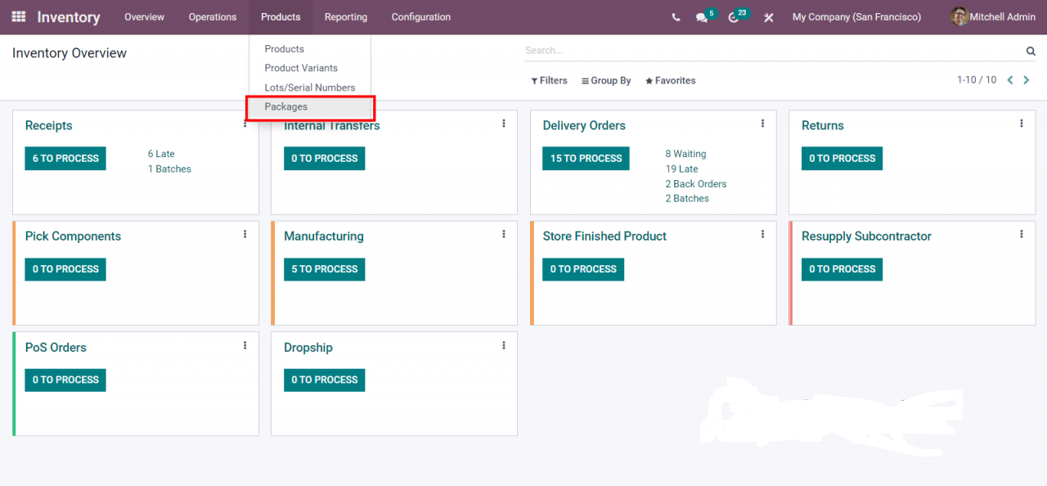The width and height of the screenshot is (1047, 486).
Task: Click the search magnifier icon
Action: point(1031,51)
